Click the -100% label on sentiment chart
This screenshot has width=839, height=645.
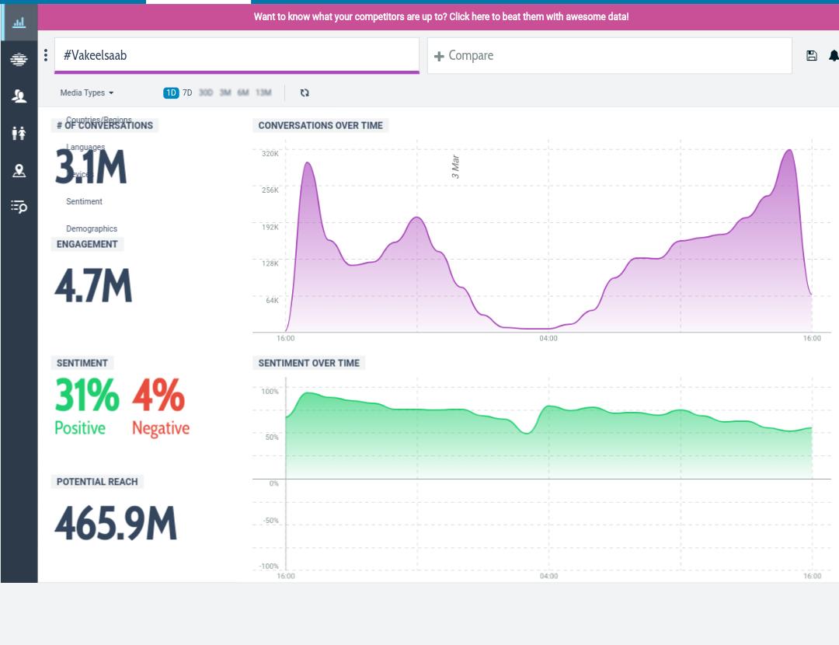click(269, 566)
